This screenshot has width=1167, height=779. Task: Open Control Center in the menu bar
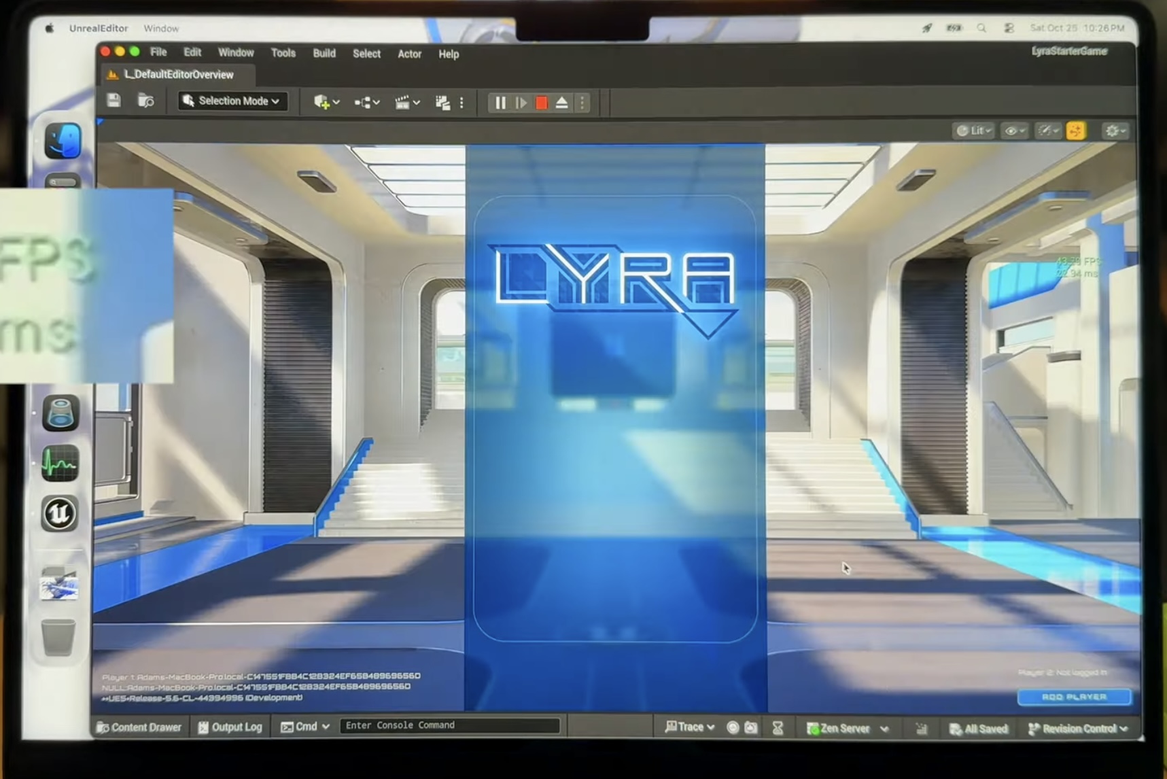tap(1009, 28)
